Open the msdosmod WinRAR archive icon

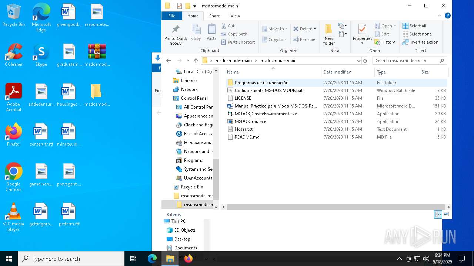pyautogui.click(x=97, y=55)
